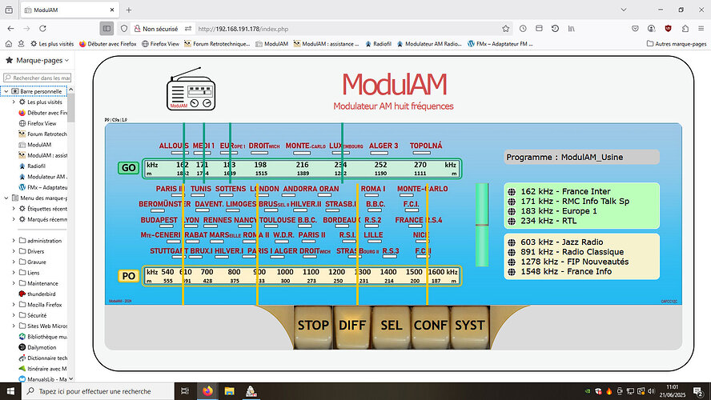Go back with the browser back arrow
This screenshot has height=400, width=711.
pos(11,29)
